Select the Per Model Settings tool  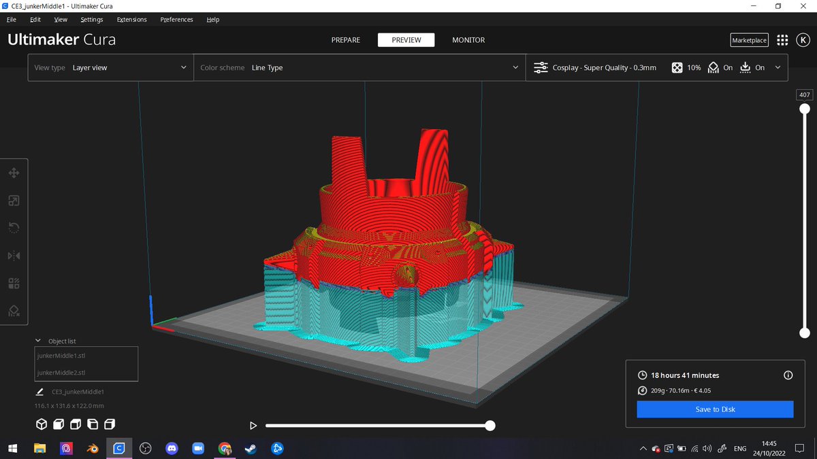click(14, 283)
